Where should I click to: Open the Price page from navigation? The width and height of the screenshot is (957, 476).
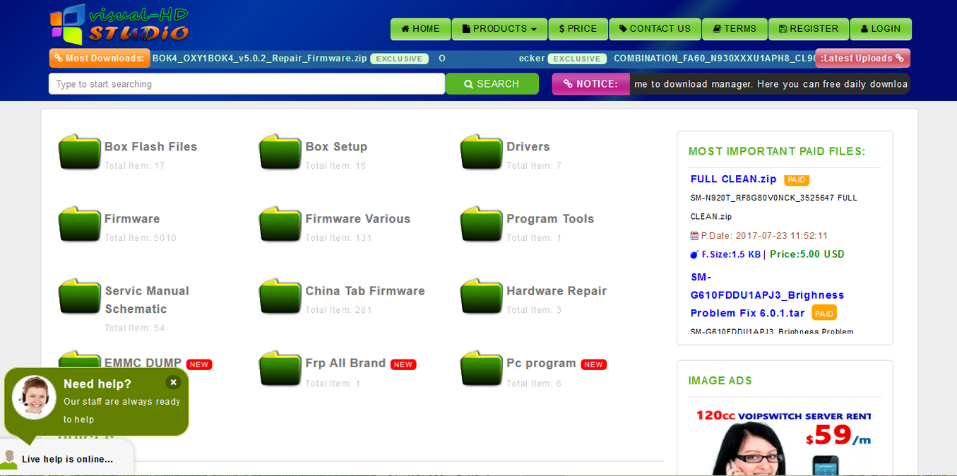(x=578, y=29)
